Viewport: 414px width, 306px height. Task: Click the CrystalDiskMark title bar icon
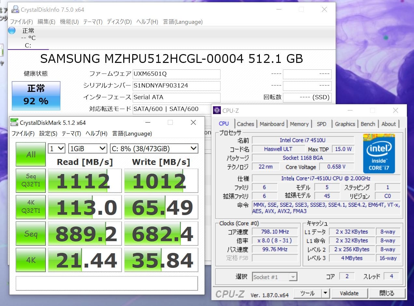[x=14, y=123]
